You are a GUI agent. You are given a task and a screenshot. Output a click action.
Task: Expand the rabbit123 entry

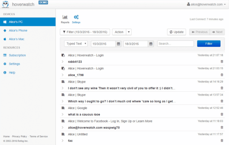(x=63, y=62)
